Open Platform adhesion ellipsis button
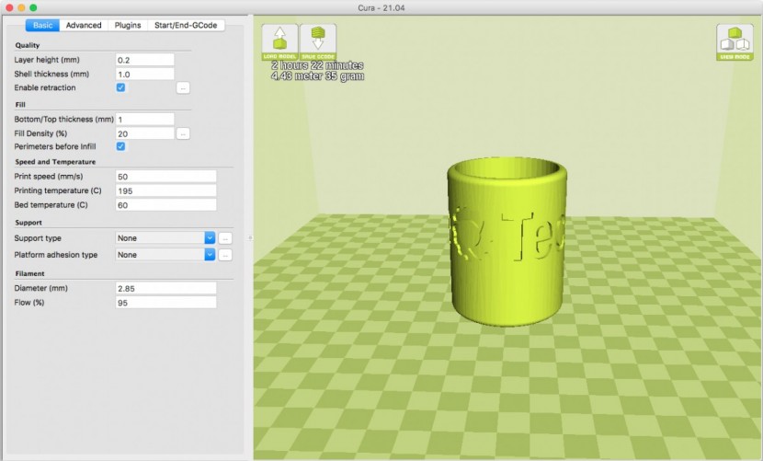This screenshot has height=461, width=763. pyautogui.click(x=225, y=255)
